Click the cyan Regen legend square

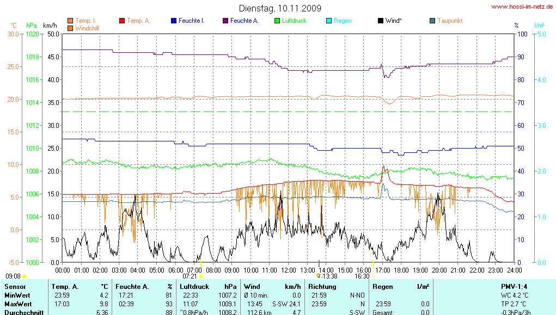point(329,21)
